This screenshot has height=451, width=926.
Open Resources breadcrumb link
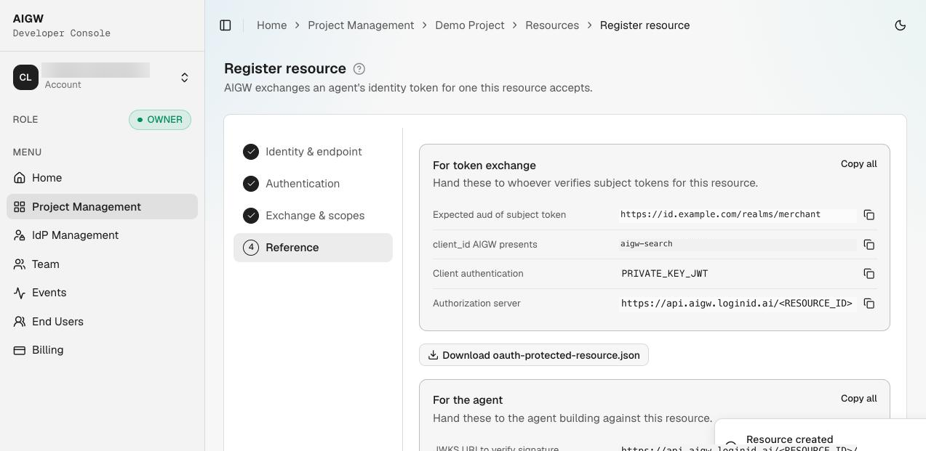tap(552, 25)
